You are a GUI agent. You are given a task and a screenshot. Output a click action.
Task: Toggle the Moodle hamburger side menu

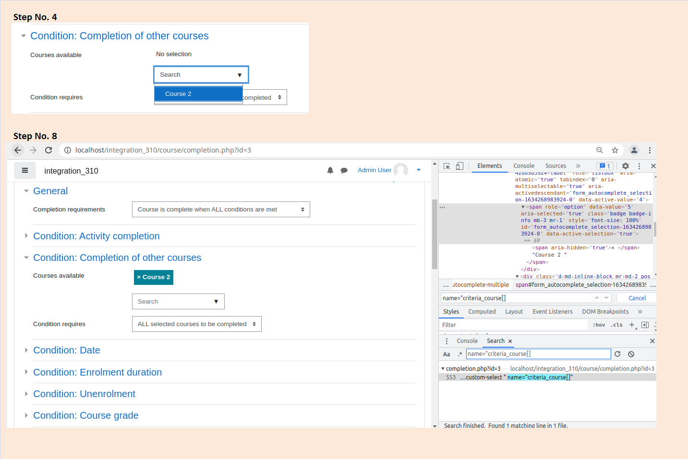(25, 170)
